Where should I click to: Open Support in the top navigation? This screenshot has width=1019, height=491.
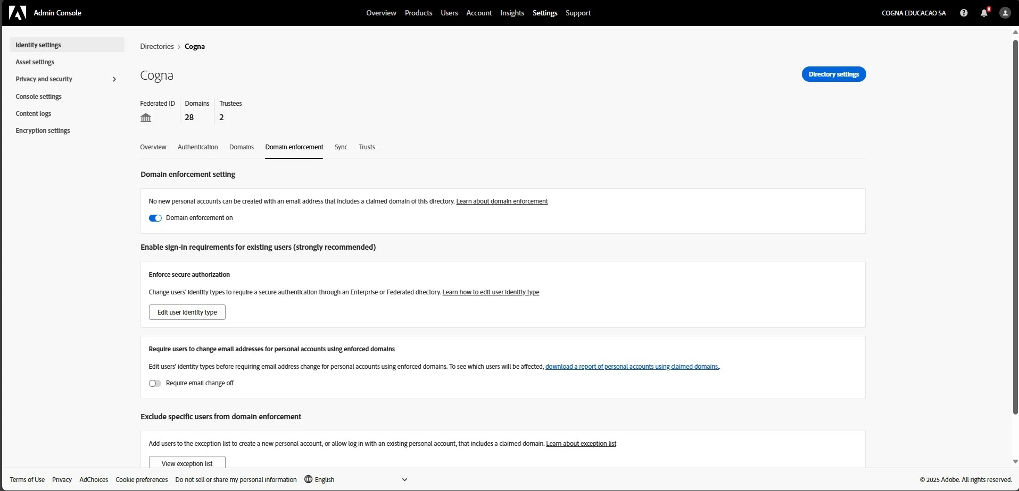[x=578, y=13]
